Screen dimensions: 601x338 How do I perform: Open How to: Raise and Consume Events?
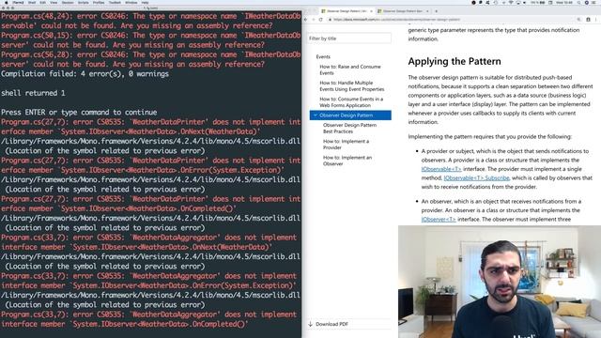tap(350, 69)
